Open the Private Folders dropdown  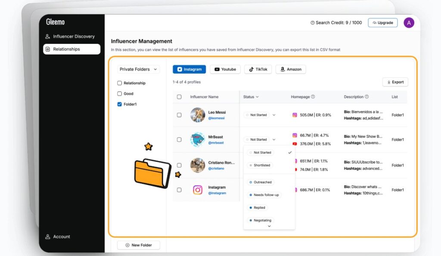click(138, 69)
